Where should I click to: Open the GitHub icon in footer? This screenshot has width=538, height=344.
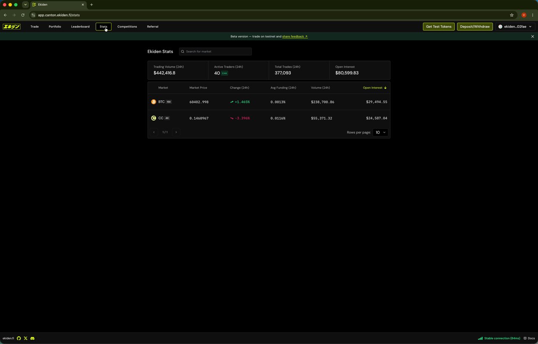pos(18,338)
